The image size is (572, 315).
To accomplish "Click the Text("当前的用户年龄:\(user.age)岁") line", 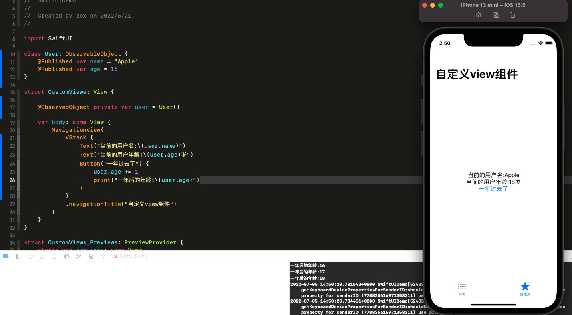I will coord(137,155).
